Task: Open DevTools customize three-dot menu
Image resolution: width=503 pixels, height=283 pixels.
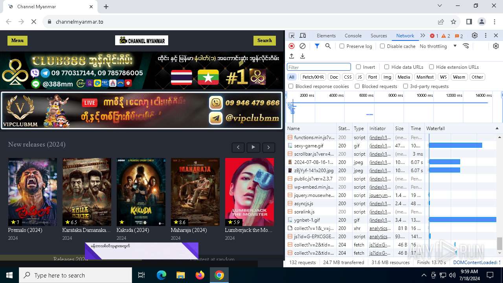Action: coord(486,35)
